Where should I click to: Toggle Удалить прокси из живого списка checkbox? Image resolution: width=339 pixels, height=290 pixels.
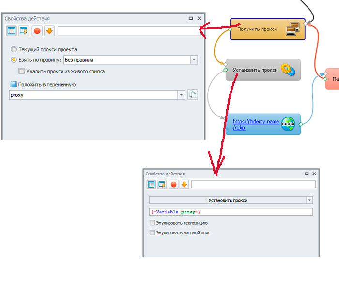coord(21,71)
